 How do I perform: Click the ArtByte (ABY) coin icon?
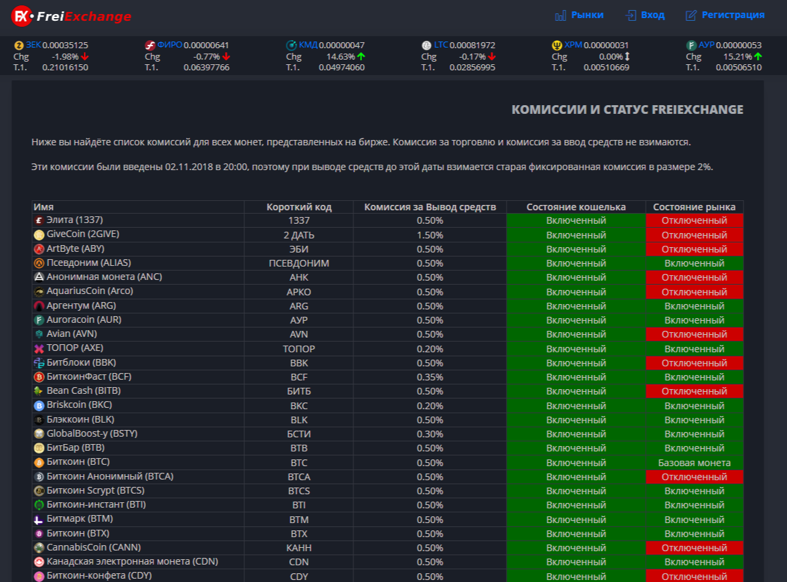(39, 249)
